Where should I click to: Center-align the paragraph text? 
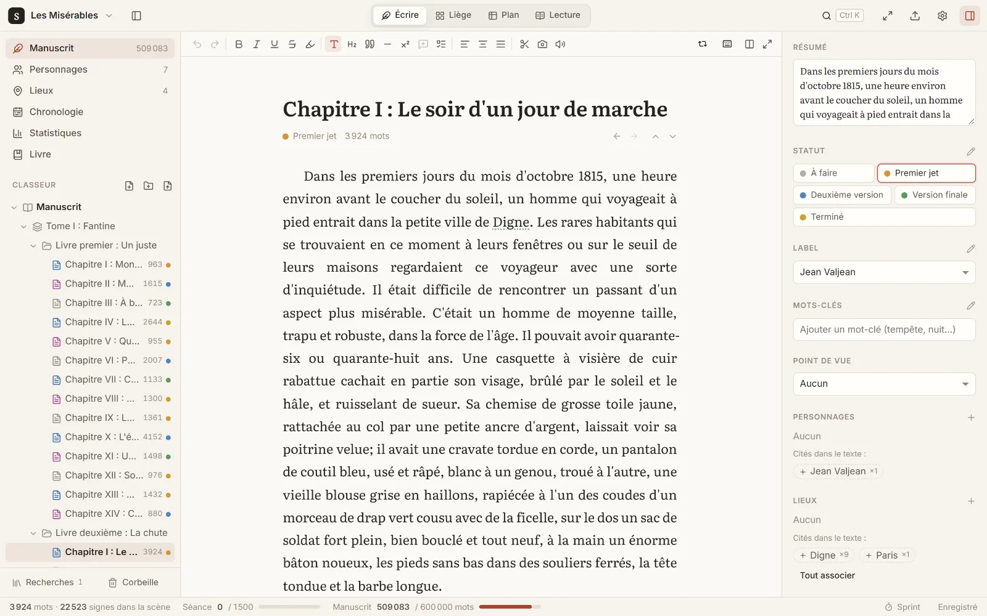[x=482, y=44]
